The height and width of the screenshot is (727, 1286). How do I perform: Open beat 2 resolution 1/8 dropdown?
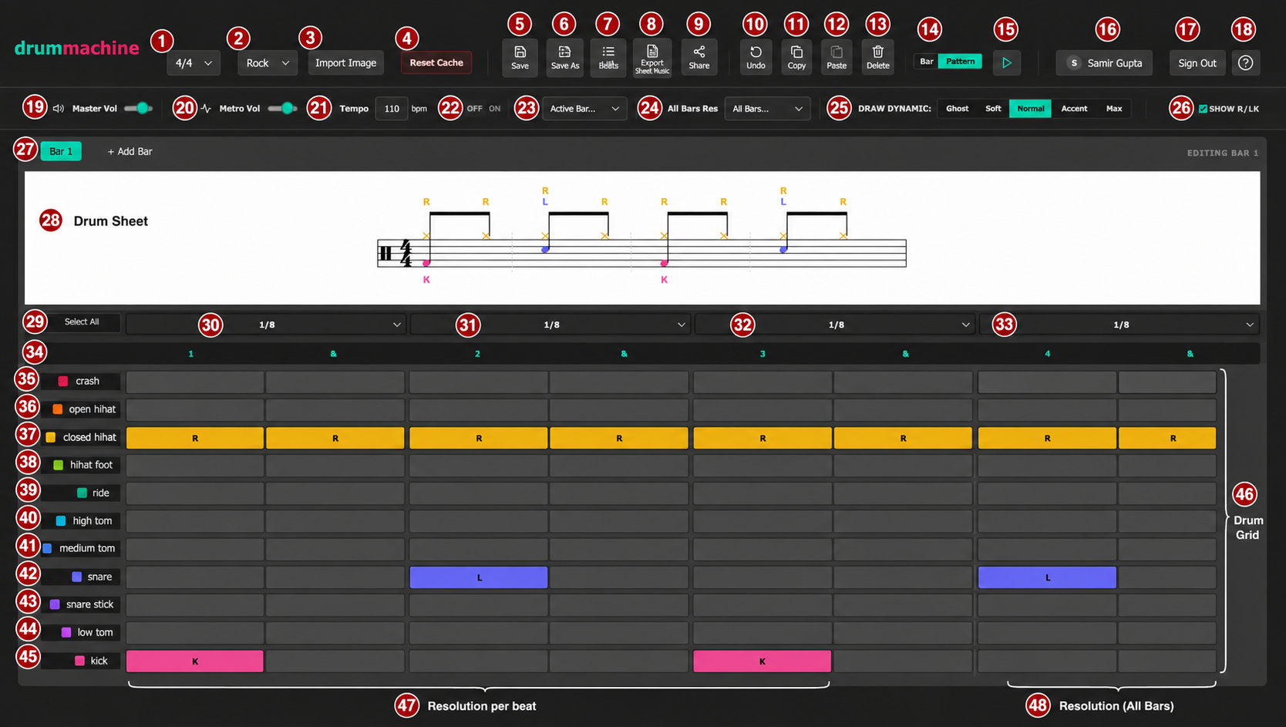pos(550,325)
